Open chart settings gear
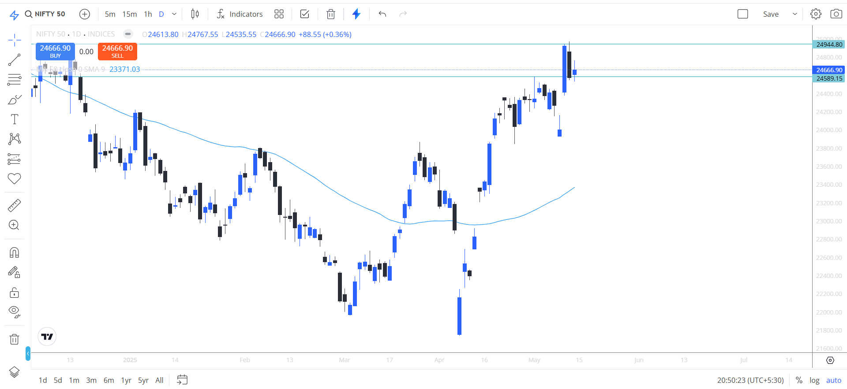This screenshot has width=847, height=389. [x=816, y=14]
